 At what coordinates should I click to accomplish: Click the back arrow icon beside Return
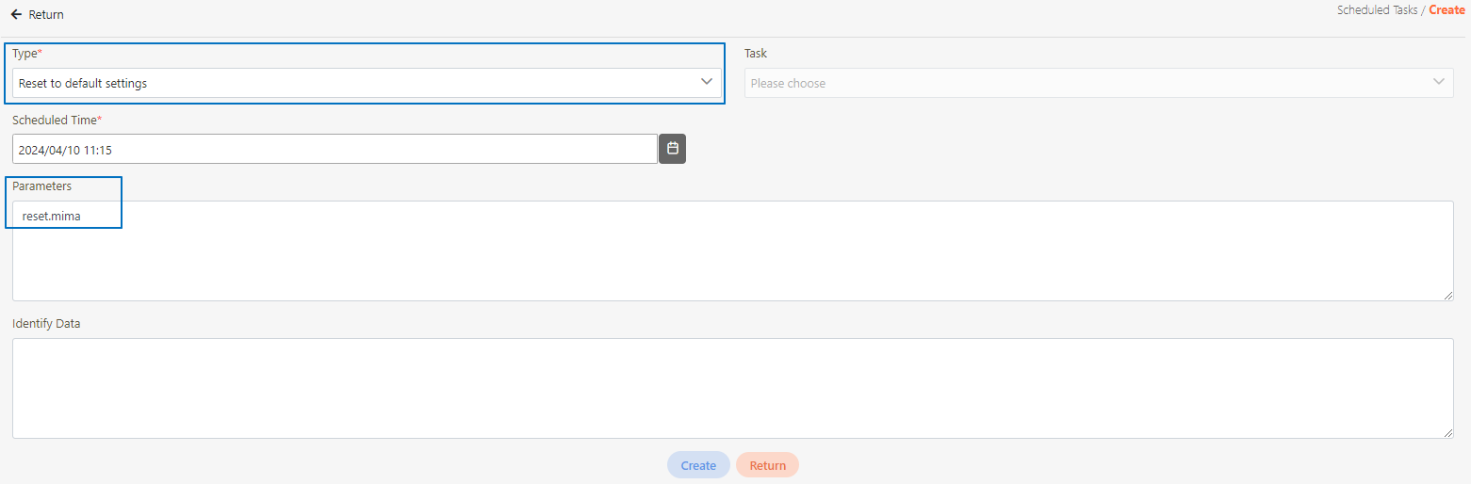[16, 15]
